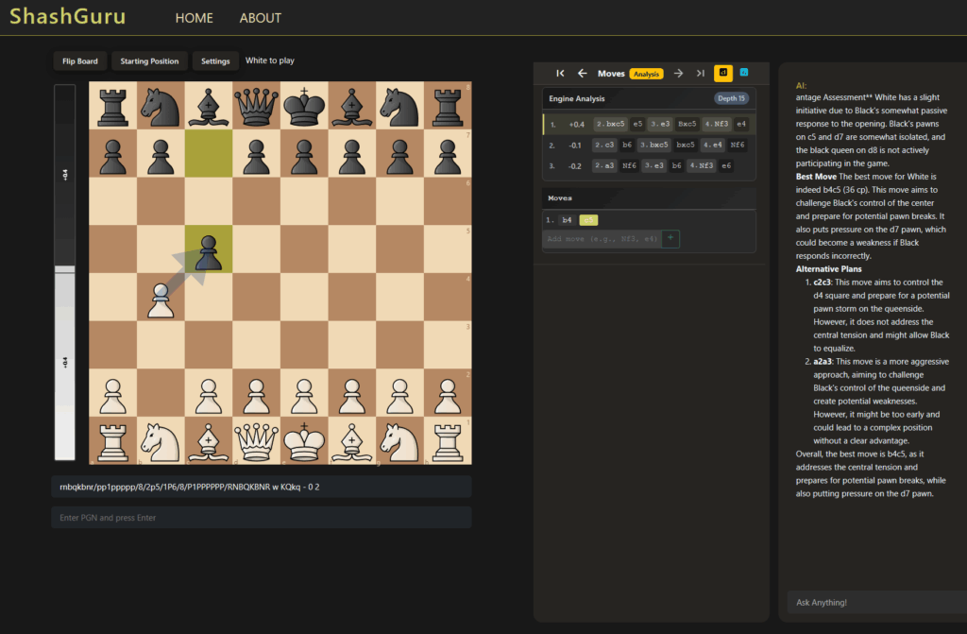
Task: Click the yellow engine icon button
Action: [723, 73]
